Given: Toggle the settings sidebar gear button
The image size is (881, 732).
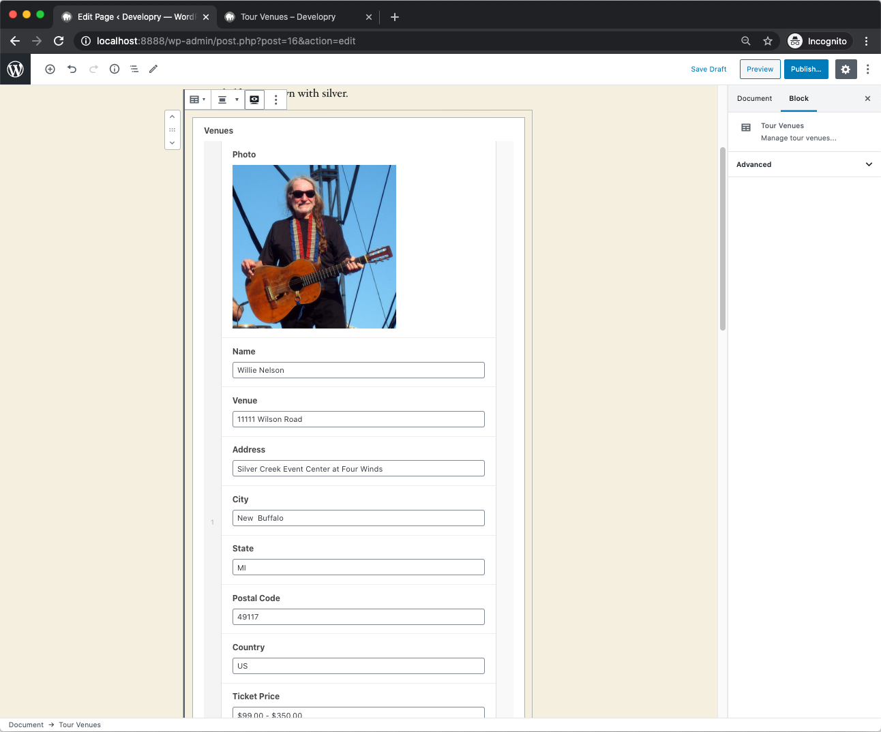Looking at the screenshot, I should click(846, 69).
